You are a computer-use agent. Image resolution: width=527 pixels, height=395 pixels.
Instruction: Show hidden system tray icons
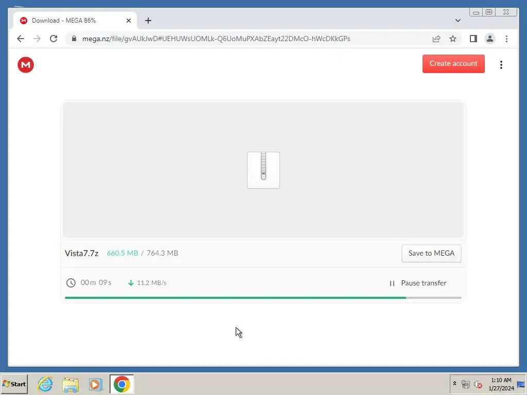point(454,384)
